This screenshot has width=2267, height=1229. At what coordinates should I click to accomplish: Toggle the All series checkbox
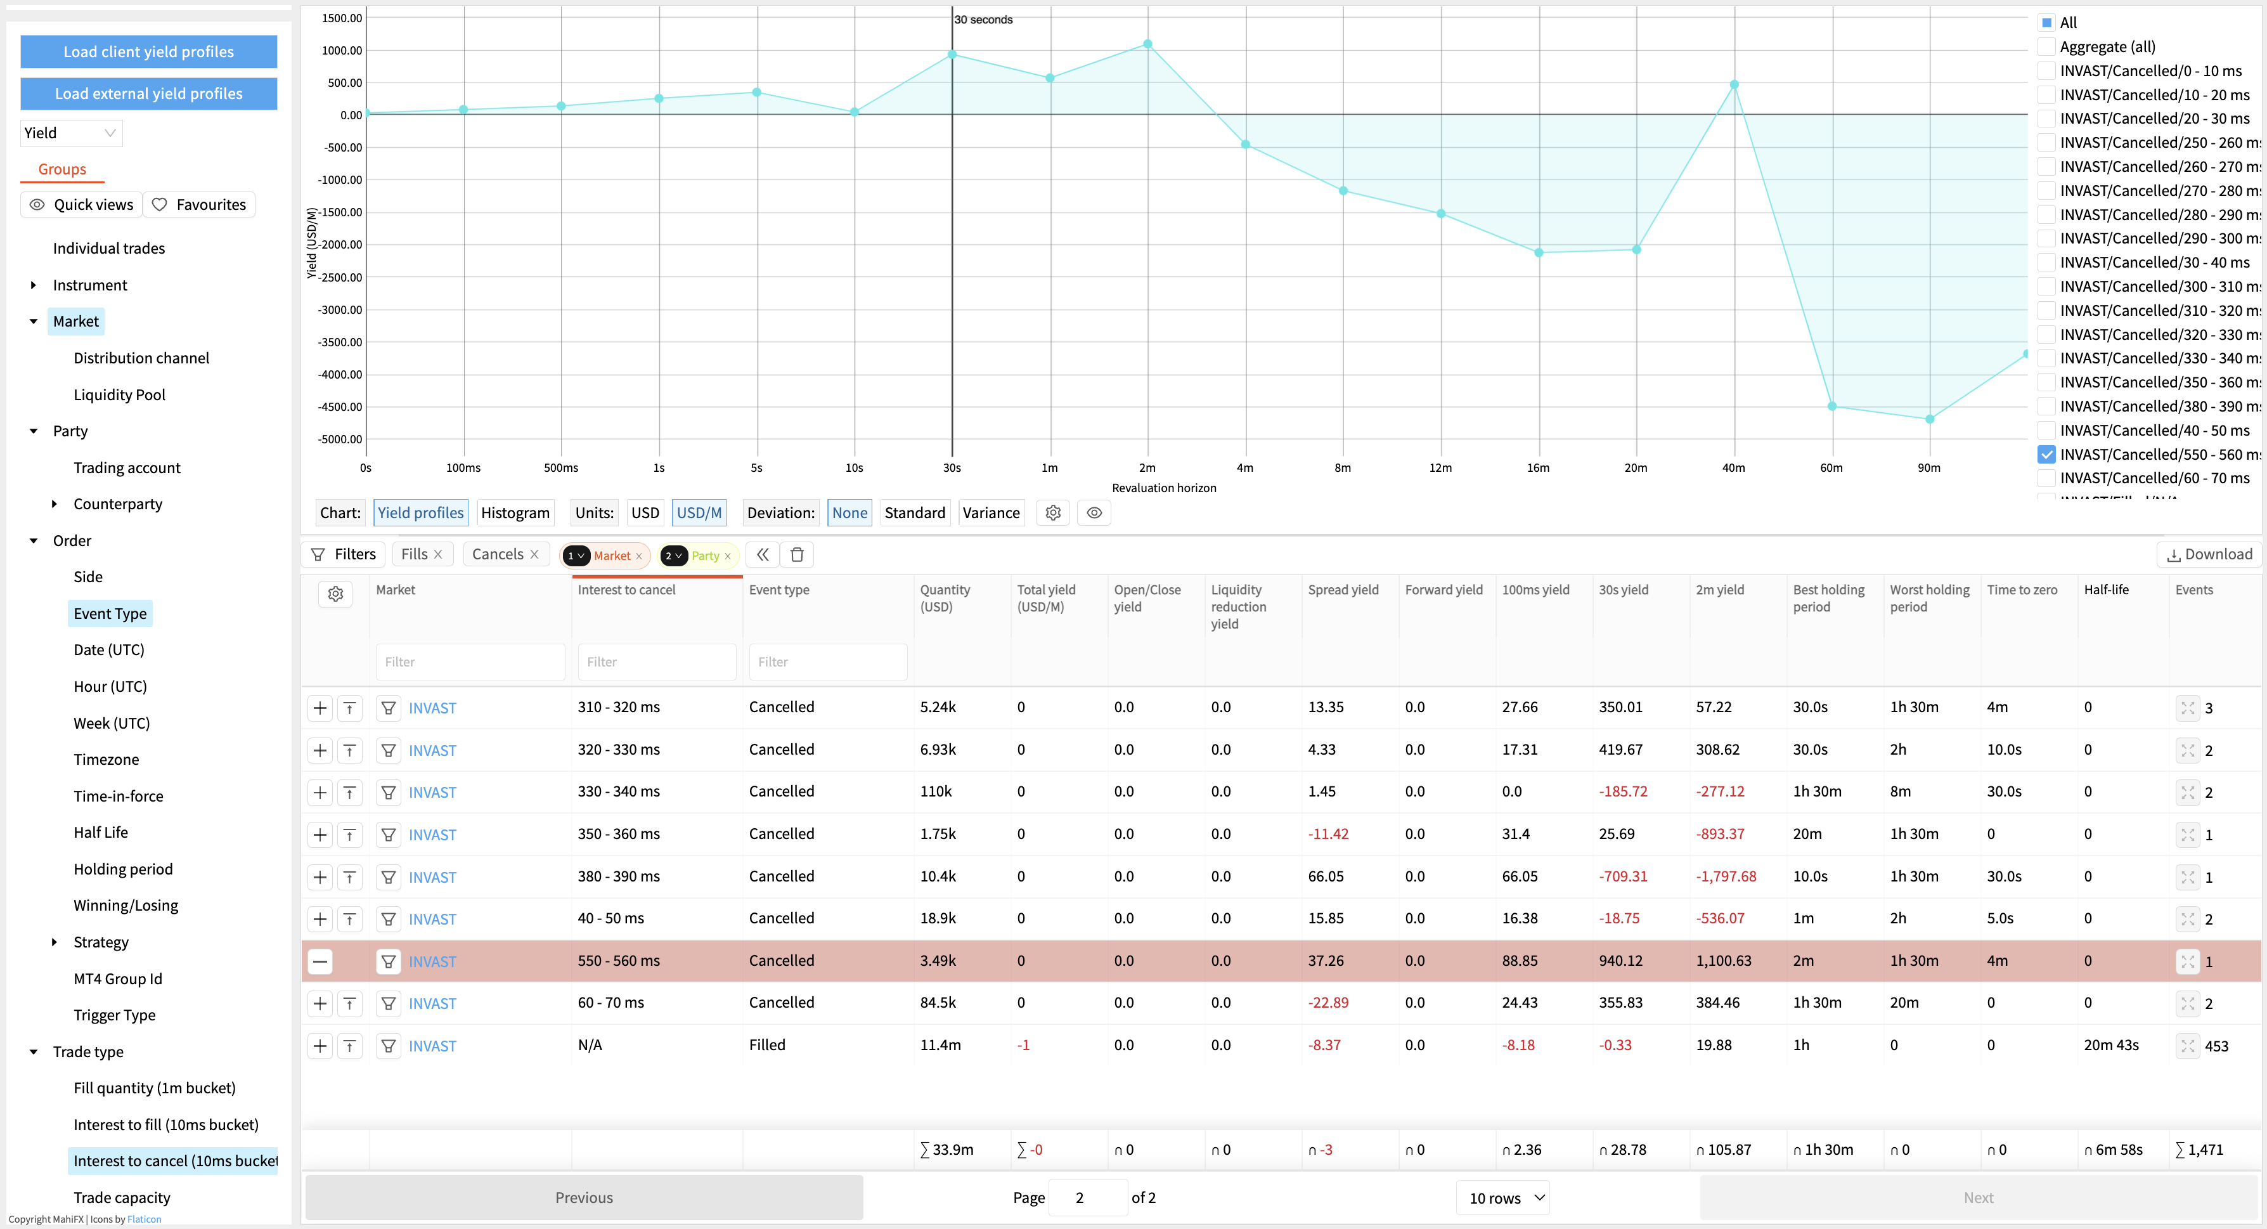pos(2047,23)
